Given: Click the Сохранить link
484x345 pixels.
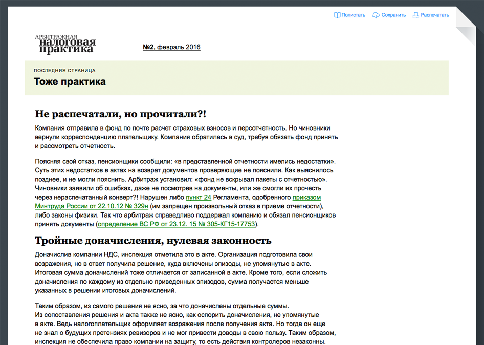Looking at the screenshot, I should [393, 15].
